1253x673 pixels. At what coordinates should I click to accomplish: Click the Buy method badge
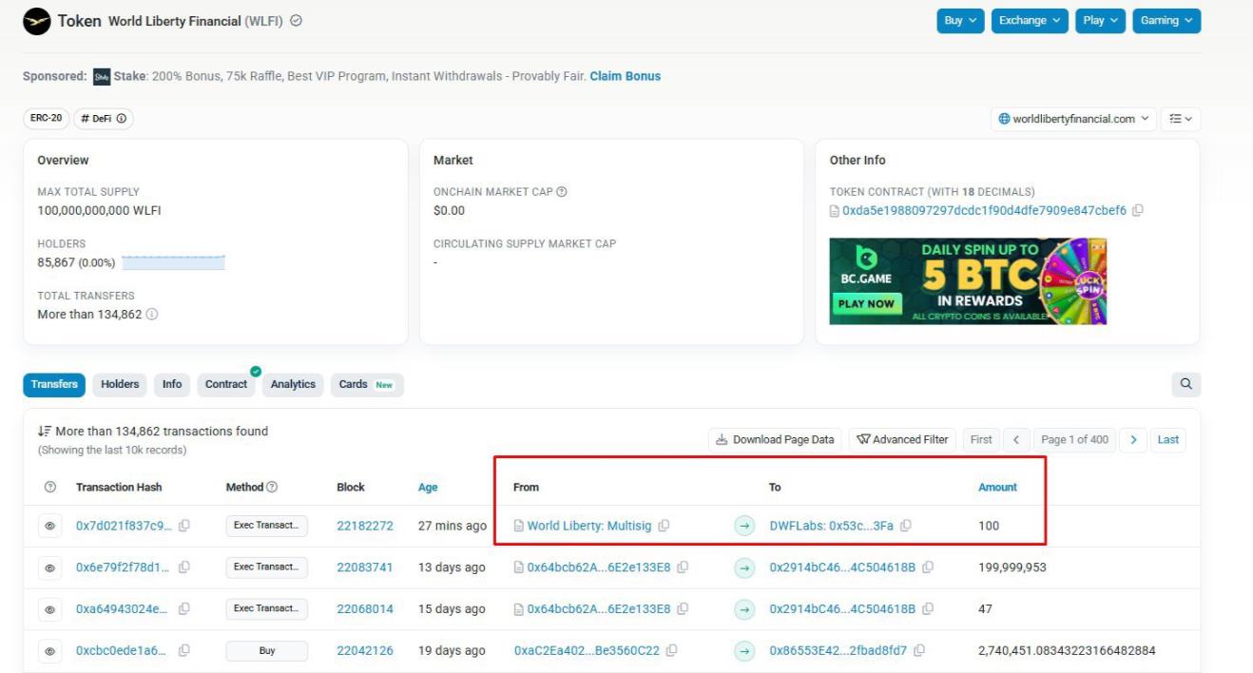pos(267,651)
